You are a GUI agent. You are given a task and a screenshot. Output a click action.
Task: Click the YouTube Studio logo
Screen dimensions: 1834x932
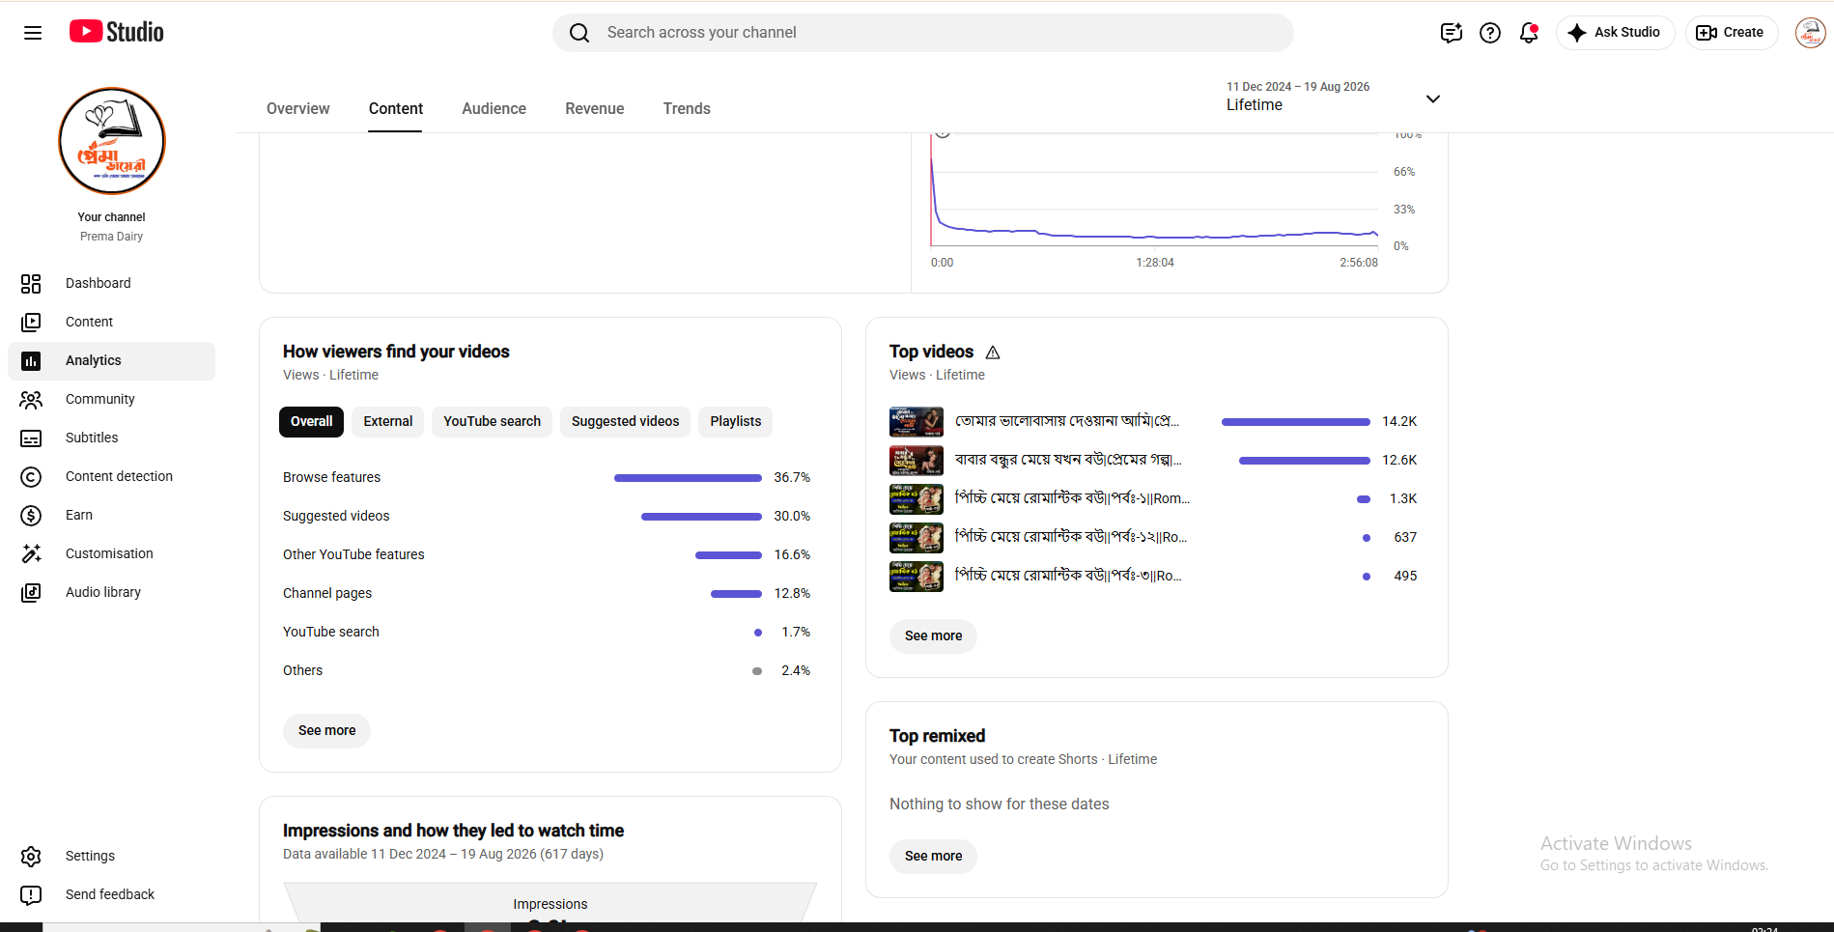(116, 32)
